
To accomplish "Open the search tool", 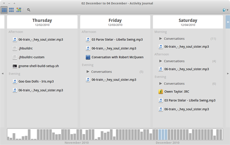I will tap(29, 10).
